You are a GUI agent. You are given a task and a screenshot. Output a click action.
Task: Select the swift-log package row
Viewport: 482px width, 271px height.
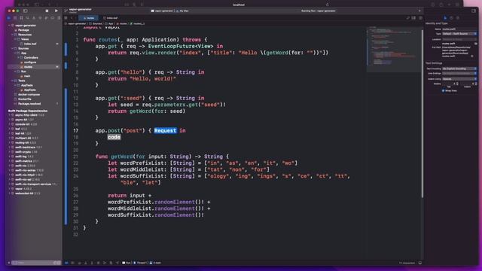point(34,157)
